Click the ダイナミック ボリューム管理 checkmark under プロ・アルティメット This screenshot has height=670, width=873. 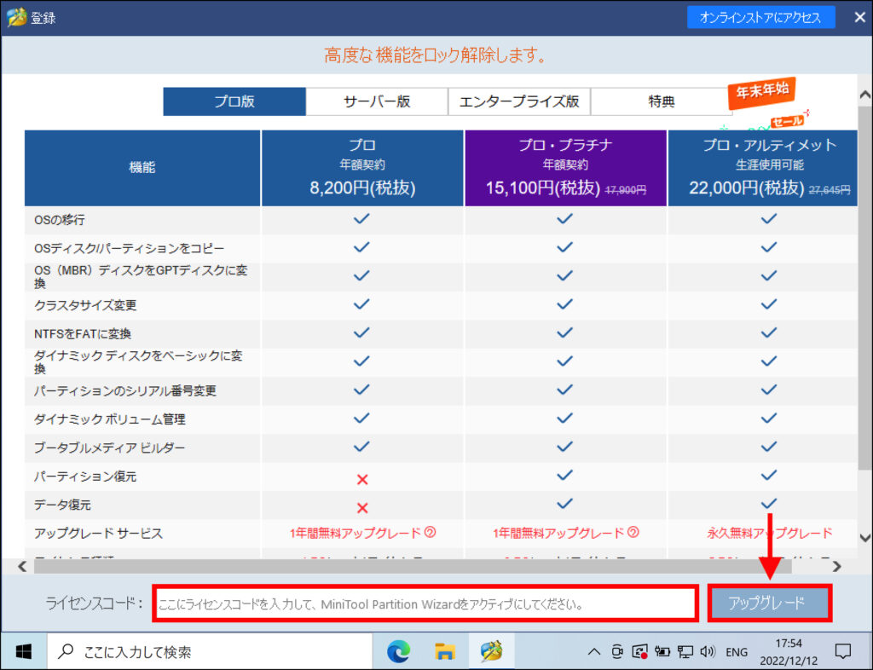(x=768, y=418)
